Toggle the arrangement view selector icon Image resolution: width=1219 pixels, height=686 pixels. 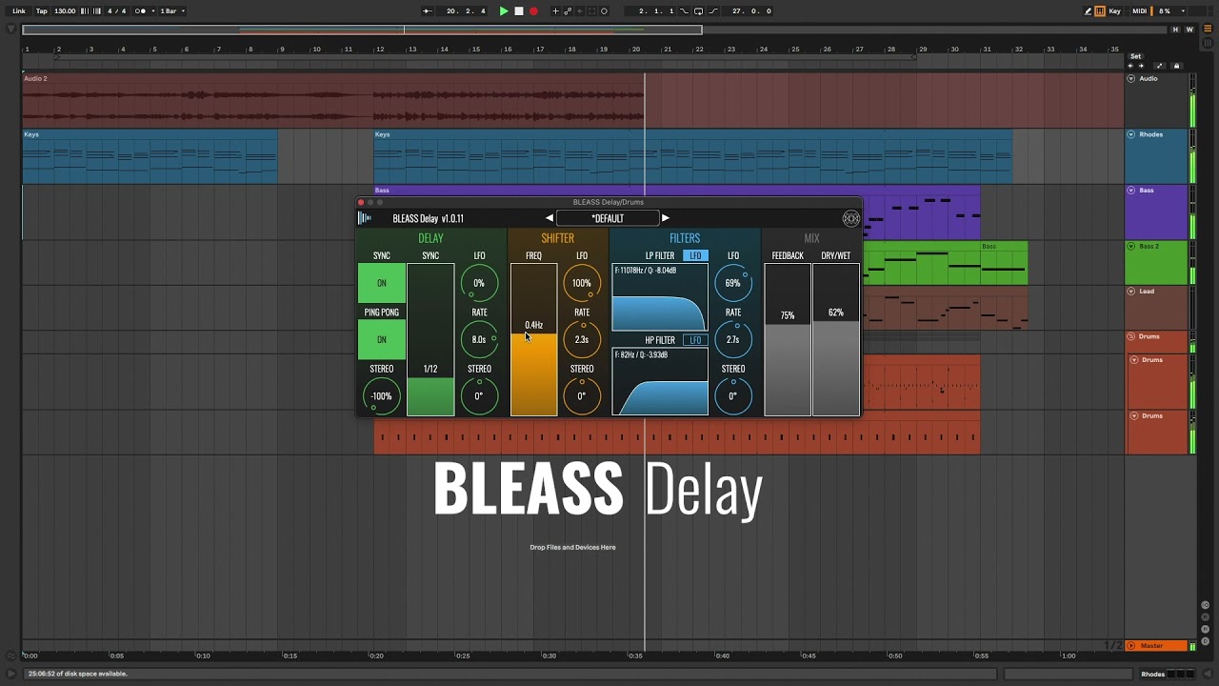[x=1208, y=29]
